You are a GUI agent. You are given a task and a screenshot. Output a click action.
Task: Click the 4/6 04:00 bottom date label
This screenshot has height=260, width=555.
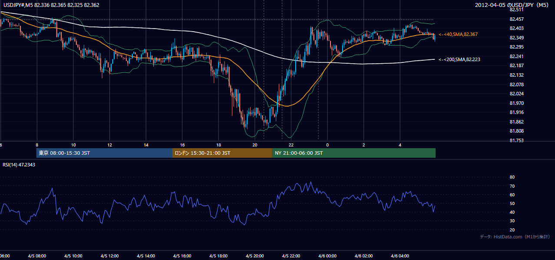click(x=400, y=256)
